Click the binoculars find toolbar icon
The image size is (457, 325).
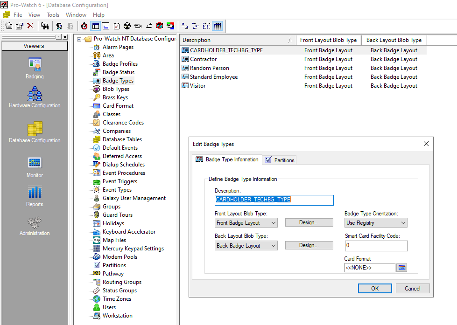pyautogui.click(x=45, y=26)
